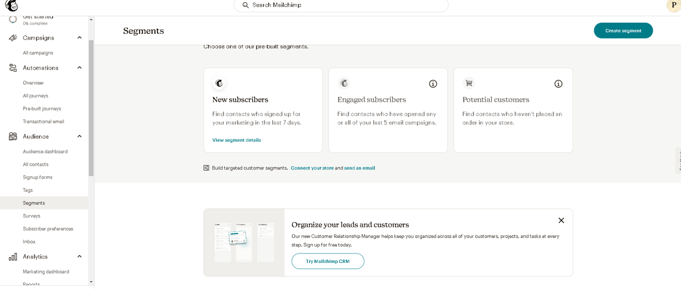This screenshot has height=289, width=681.
Task: Open Transactional email
Action: click(x=43, y=121)
